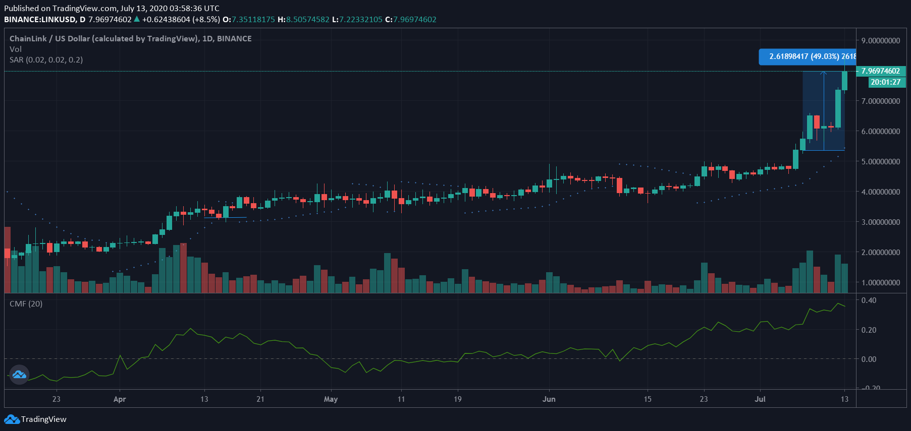Click the latest tall green candlestick at the top
This screenshot has height=431, width=911.
pos(844,80)
